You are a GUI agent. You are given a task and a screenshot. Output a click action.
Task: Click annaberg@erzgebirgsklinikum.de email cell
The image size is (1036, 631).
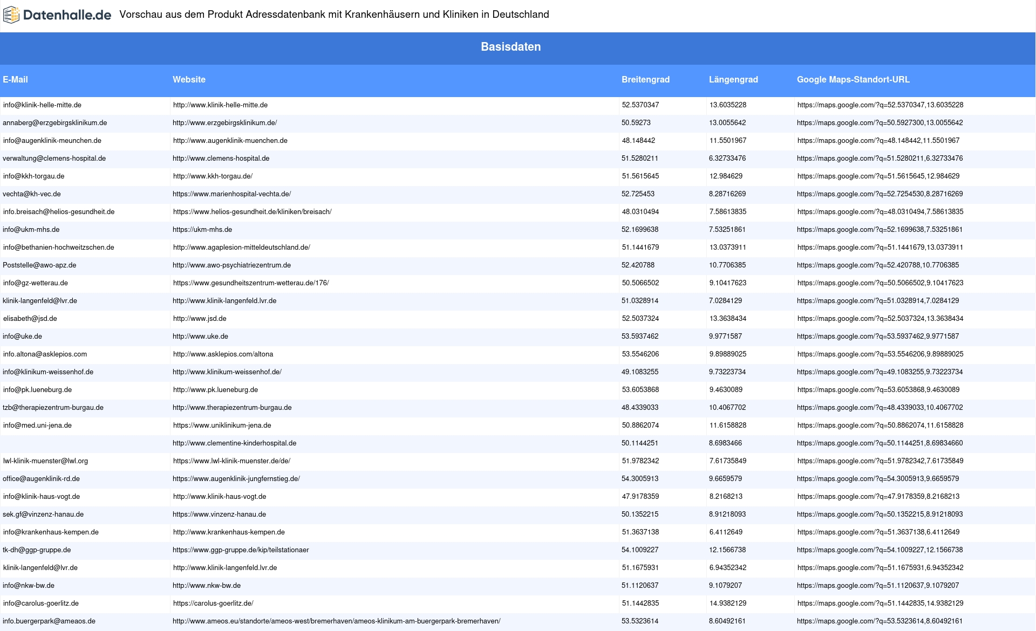(54, 123)
